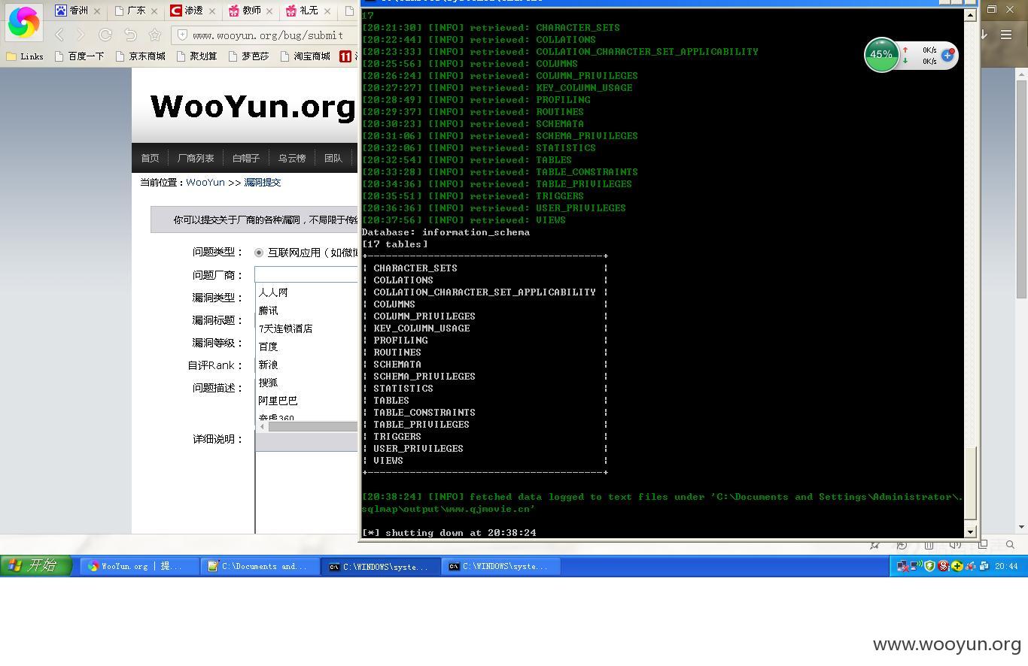This screenshot has width=1028, height=666.
Task: Click the wireless network tray icon
Action: coord(916,566)
